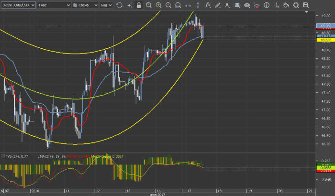
Task: Click the 47.00 price axis tick
Action: [326, 110]
